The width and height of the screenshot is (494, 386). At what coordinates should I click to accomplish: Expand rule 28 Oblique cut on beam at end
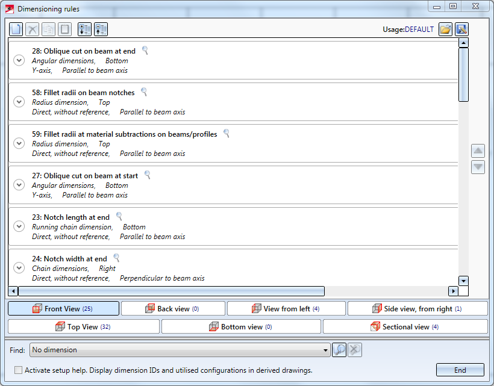point(19,60)
